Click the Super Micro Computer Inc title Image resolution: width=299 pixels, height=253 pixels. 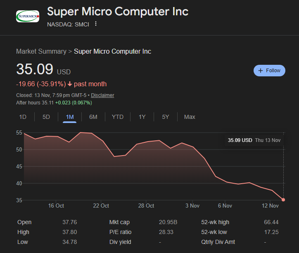(x=118, y=11)
